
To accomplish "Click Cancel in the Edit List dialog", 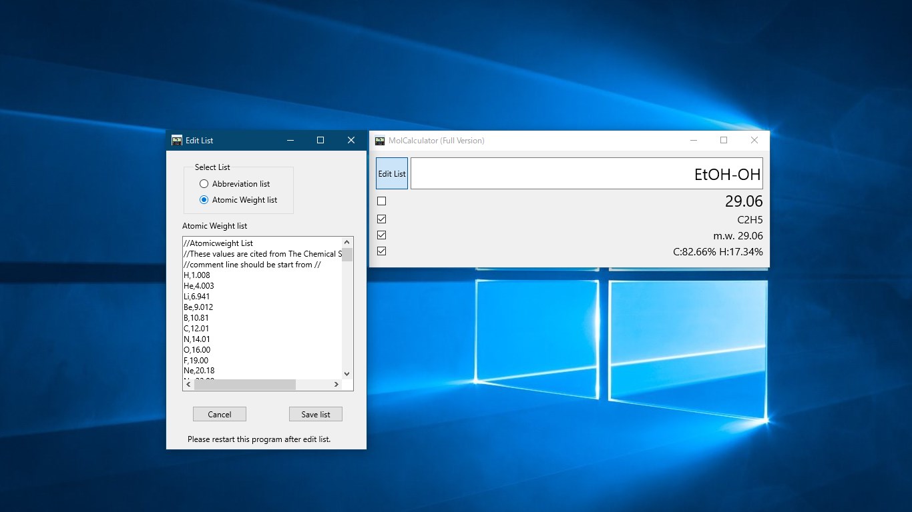I will click(x=220, y=414).
